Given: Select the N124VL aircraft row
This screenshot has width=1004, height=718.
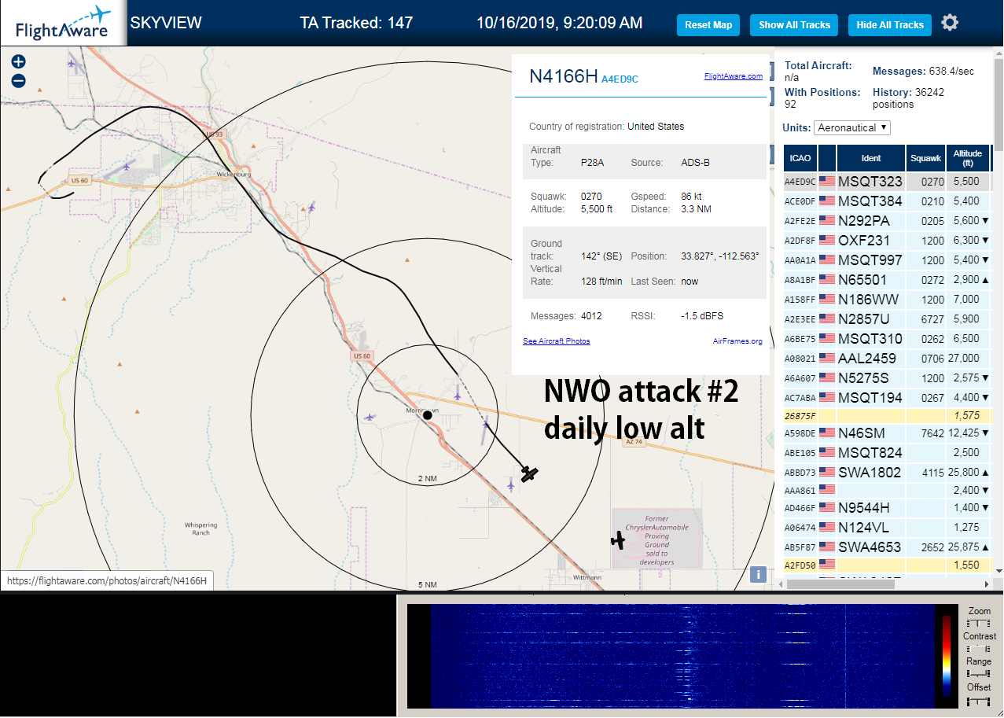Looking at the screenshot, I should [887, 528].
